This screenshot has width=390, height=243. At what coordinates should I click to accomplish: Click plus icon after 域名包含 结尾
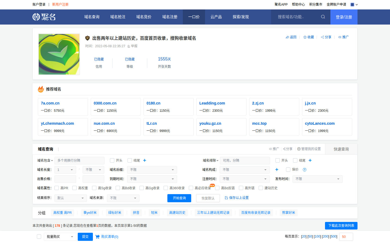(145, 160)
